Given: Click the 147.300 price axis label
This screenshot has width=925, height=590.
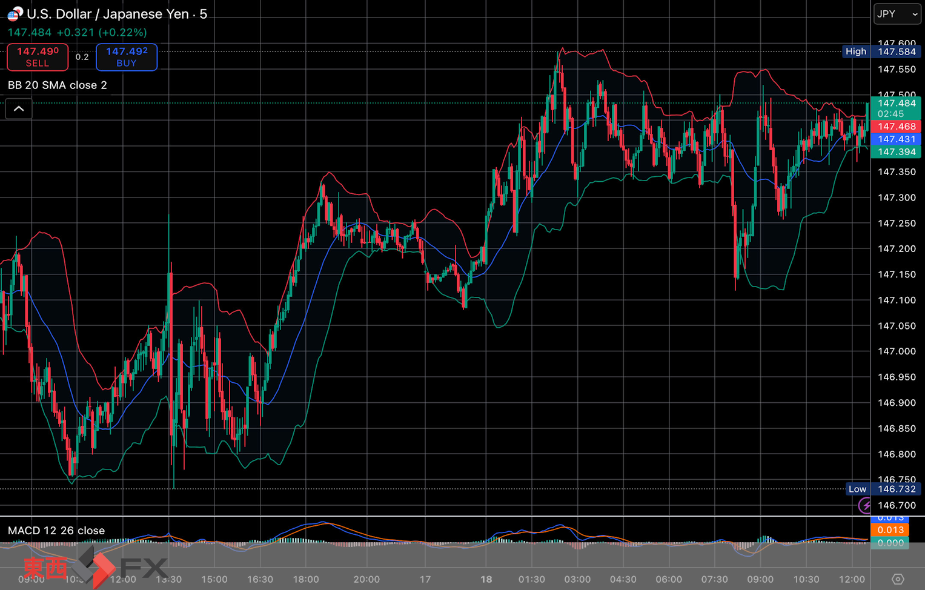Looking at the screenshot, I should 897,197.
